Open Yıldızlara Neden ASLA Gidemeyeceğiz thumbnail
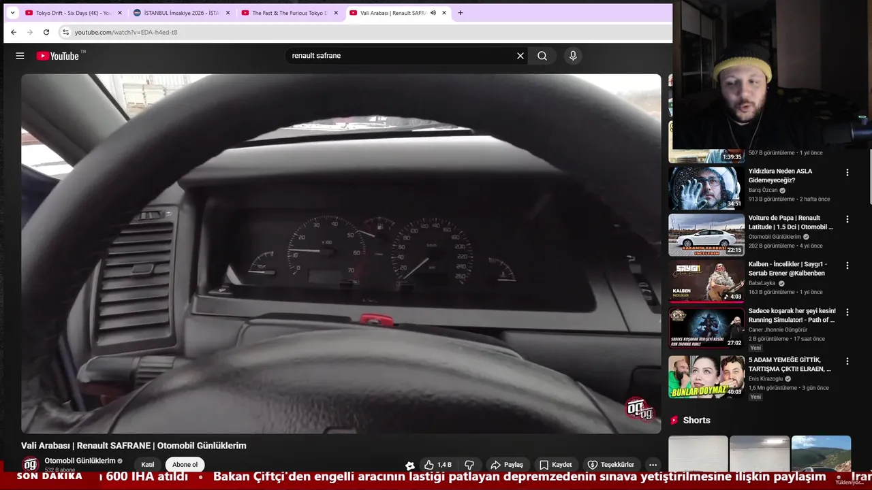This screenshot has height=490, width=872. pyautogui.click(x=706, y=189)
